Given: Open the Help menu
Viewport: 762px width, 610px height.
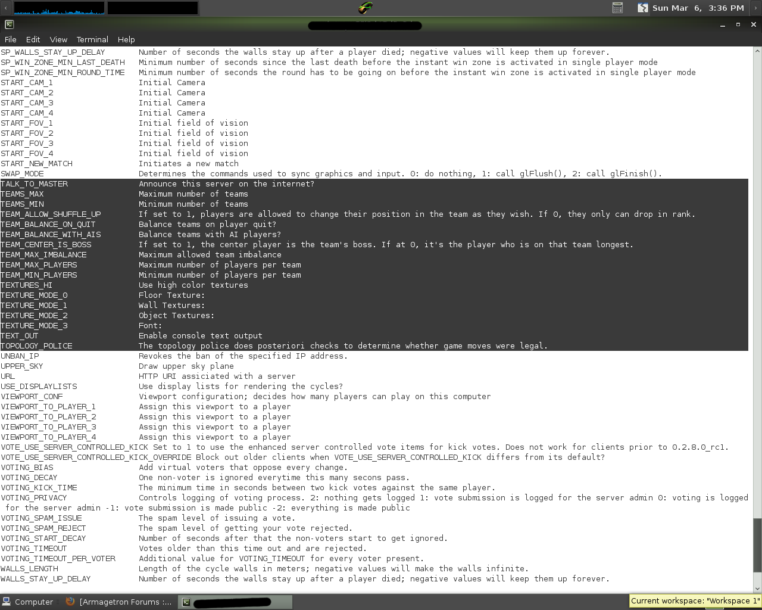Looking at the screenshot, I should [x=126, y=39].
